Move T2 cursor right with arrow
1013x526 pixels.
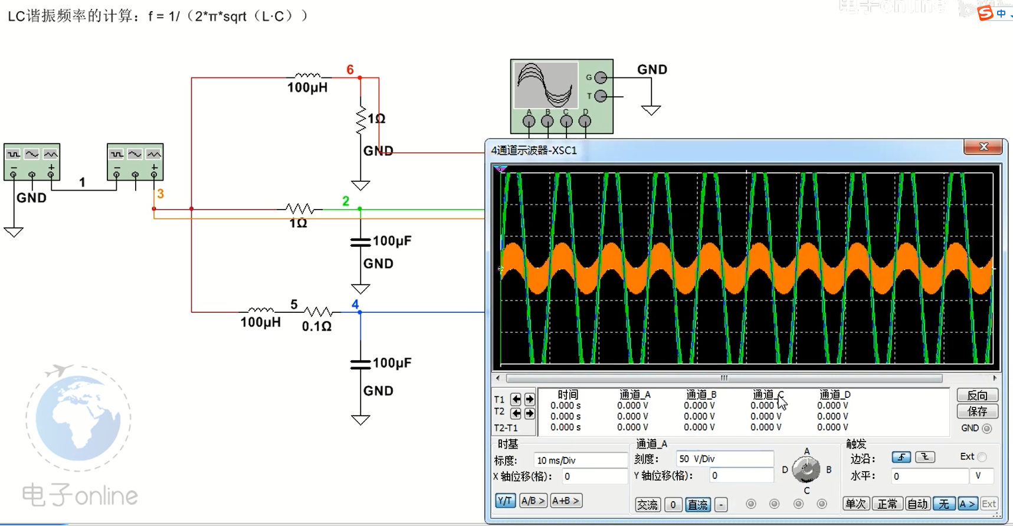point(529,413)
